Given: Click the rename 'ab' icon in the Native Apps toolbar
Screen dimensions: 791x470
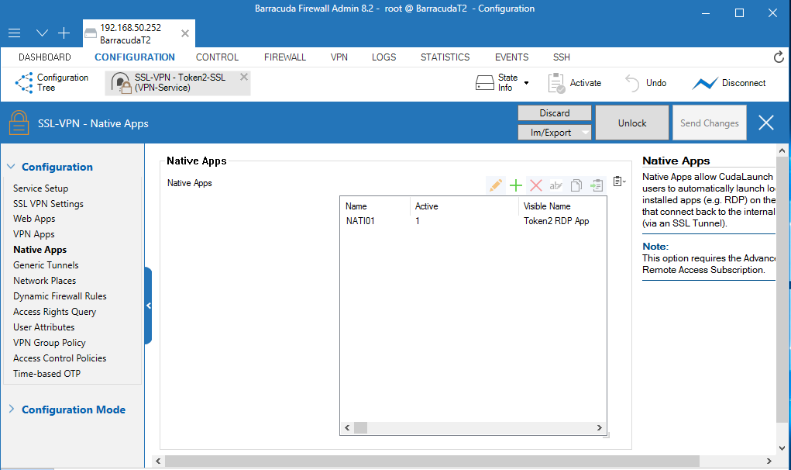Looking at the screenshot, I should [x=556, y=185].
